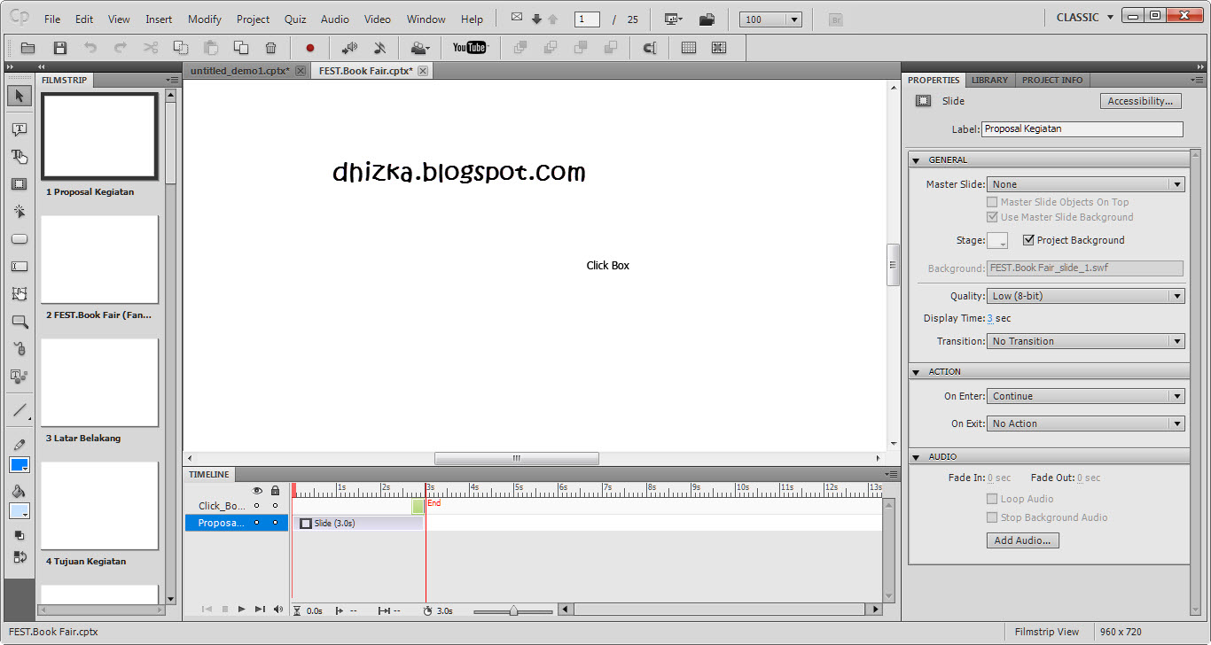Collapse the GENERAL section
The height and width of the screenshot is (645, 1211).
click(x=916, y=160)
